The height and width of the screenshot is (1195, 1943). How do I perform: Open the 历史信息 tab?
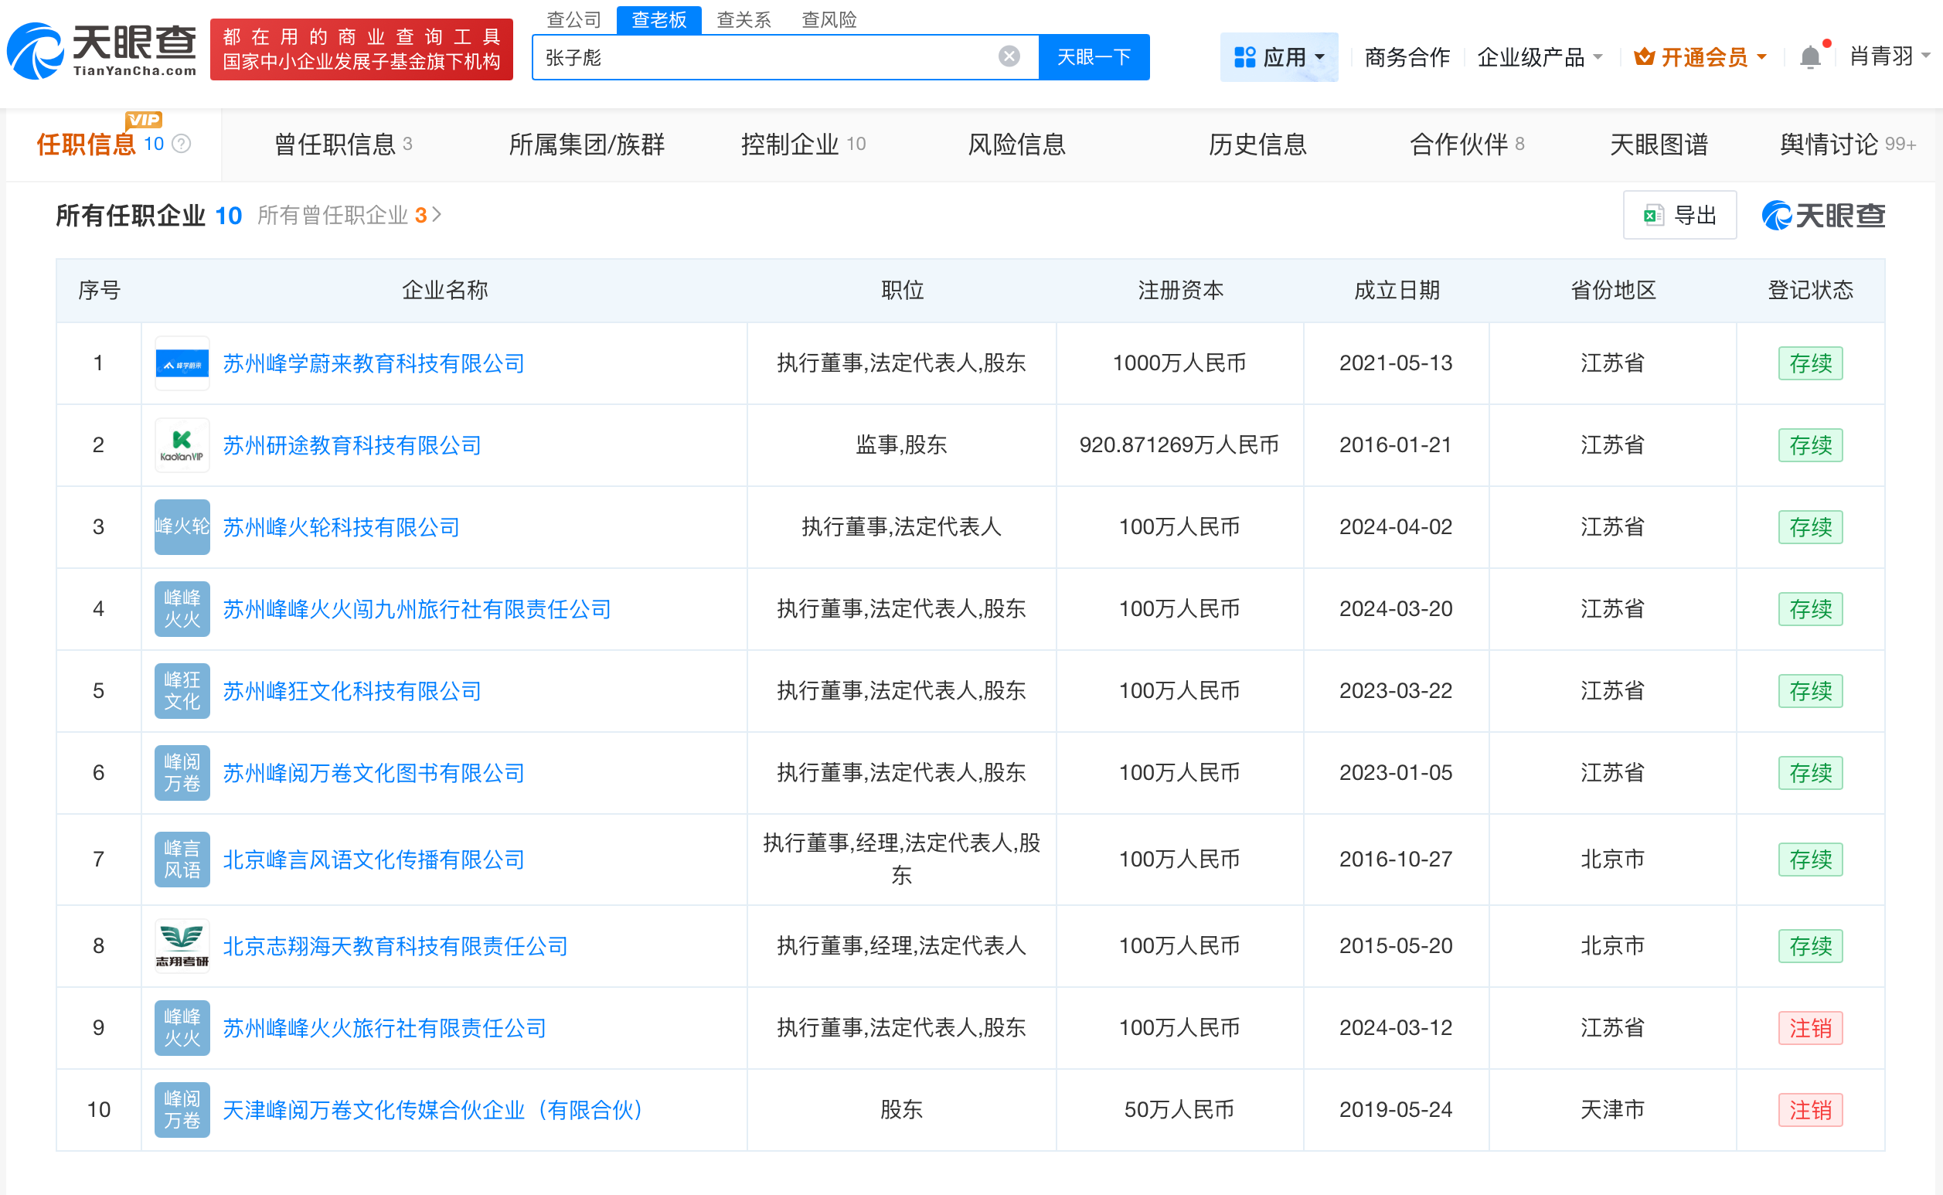1256,144
